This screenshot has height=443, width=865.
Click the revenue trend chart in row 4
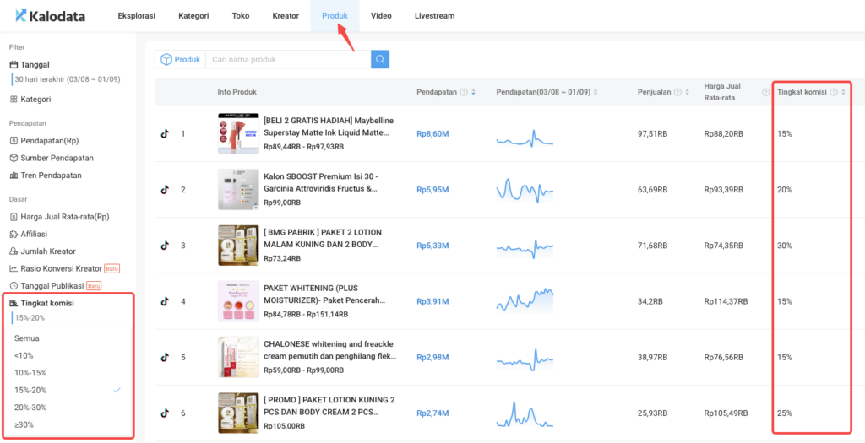point(525,300)
